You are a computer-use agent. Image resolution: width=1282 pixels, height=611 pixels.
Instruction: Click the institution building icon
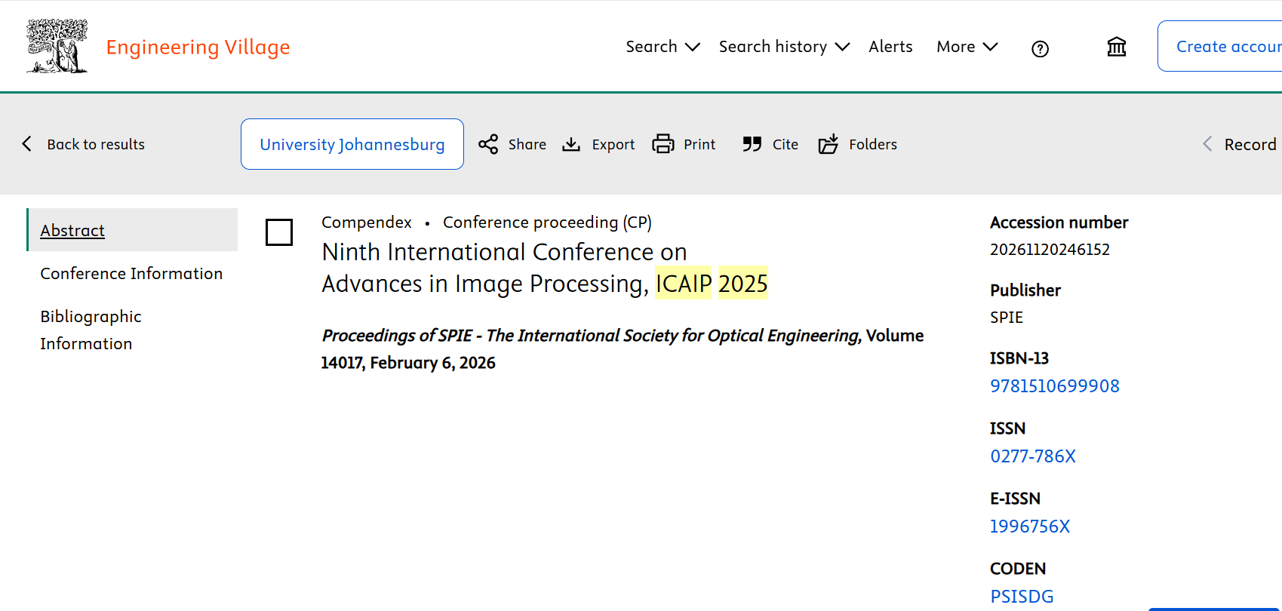[1116, 48]
